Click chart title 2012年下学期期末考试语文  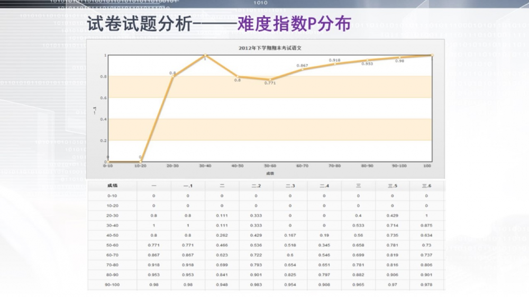coord(269,48)
